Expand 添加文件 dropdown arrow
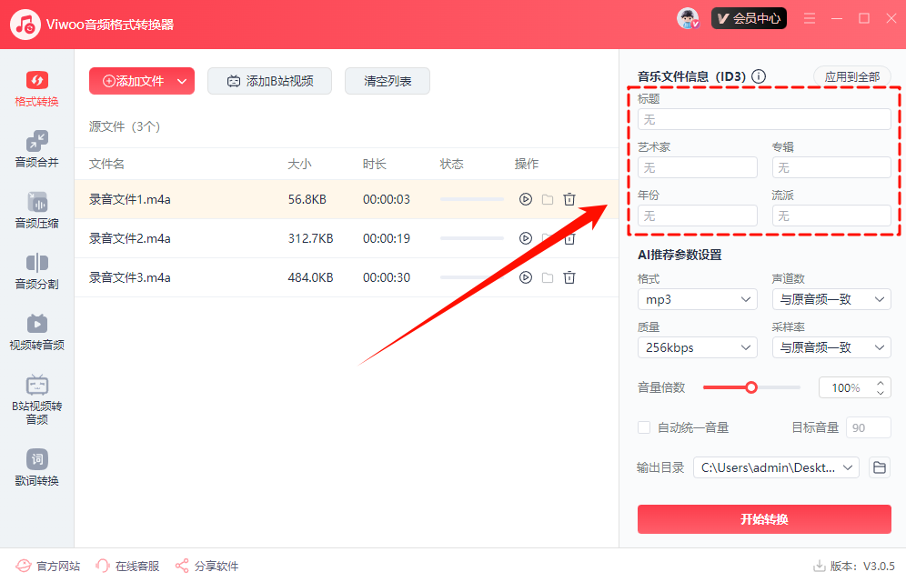The height and width of the screenshot is (582, 906). tap(182, 81)
